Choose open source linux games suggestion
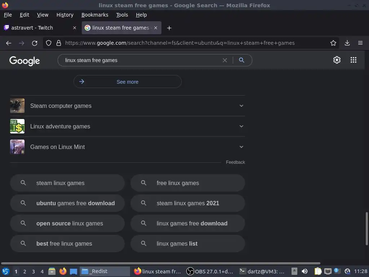The height and width of the screenshot is (277, 369). tap(67, 223)
